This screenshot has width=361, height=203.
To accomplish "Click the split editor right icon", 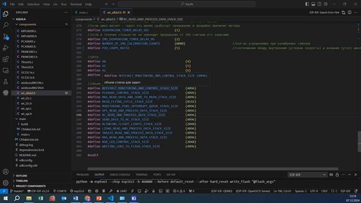I will pyautogui.click(x=350, y=12).
